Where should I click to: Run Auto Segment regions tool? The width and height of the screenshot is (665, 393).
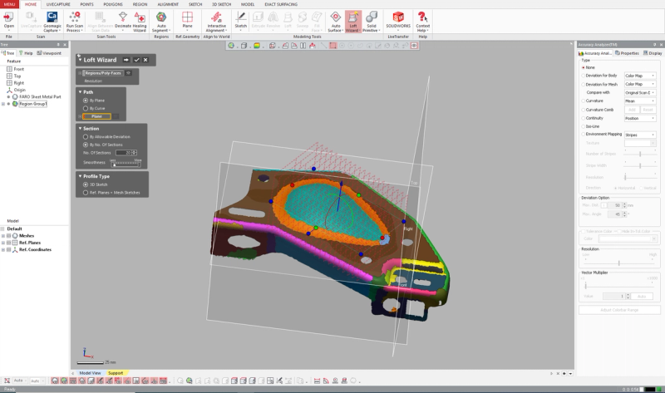point(161,22)
